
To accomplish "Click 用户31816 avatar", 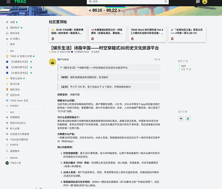I will click(x=52, y=62).
